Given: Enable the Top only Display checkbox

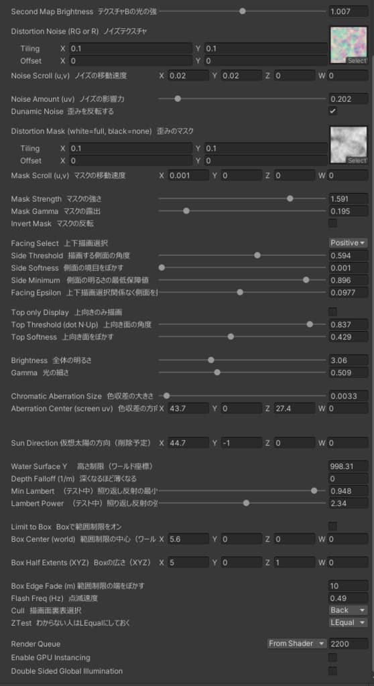Looking at the screenshot, I should 333,312.
